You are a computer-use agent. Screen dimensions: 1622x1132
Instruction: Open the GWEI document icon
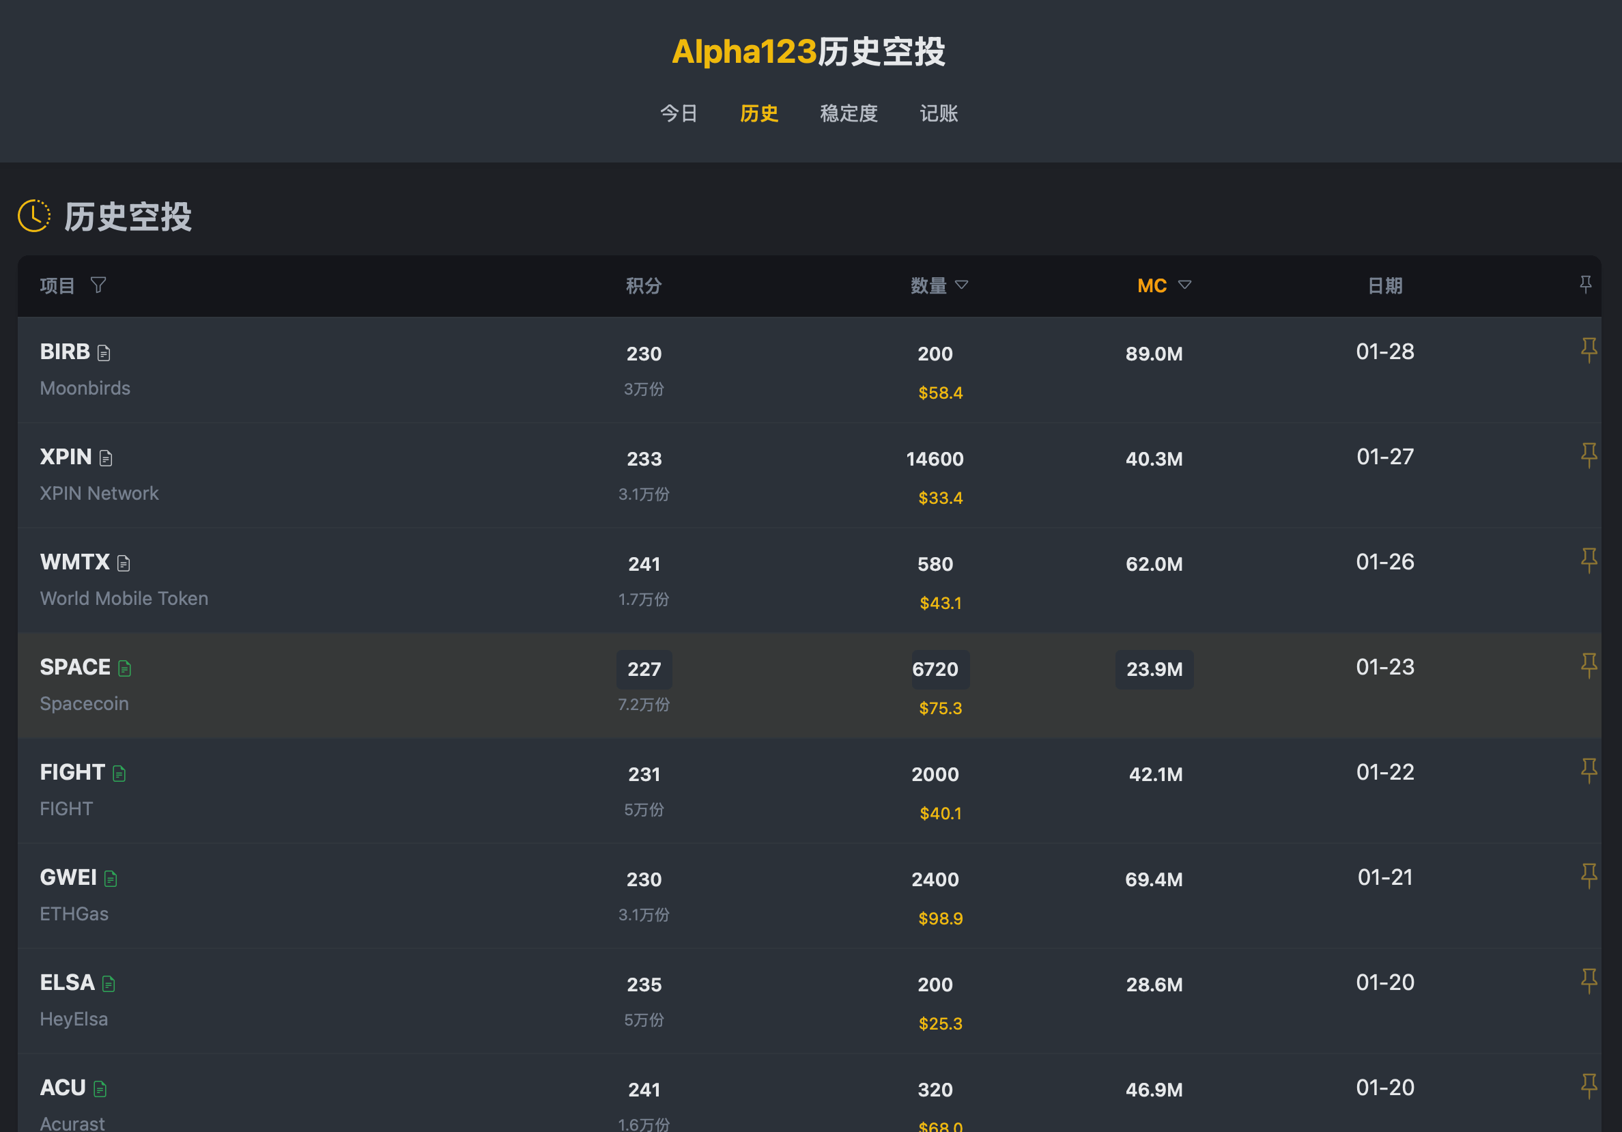[111, 878]
